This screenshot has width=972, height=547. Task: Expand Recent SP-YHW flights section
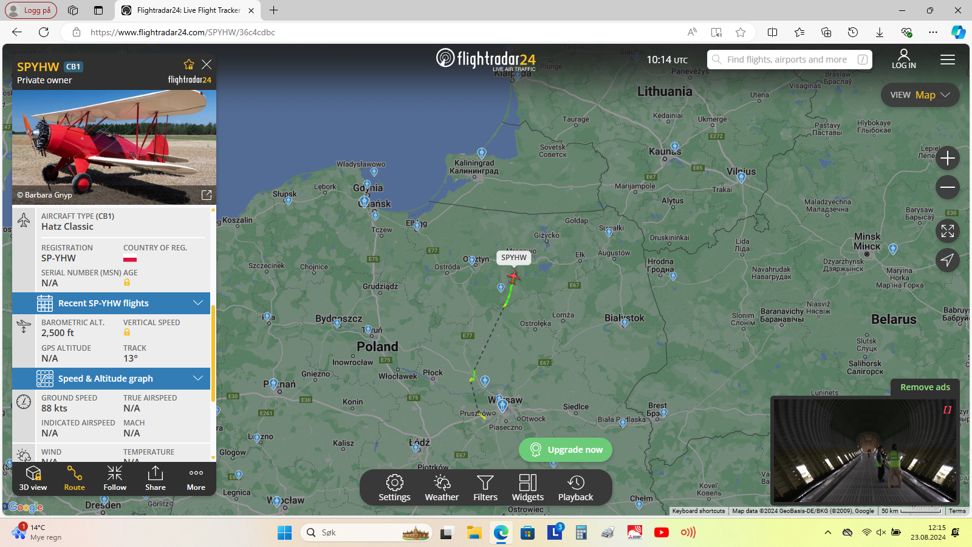tap(111, 303)
